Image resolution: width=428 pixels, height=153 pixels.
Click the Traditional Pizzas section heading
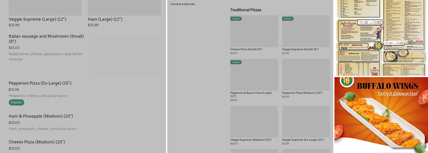pos(246,10)
